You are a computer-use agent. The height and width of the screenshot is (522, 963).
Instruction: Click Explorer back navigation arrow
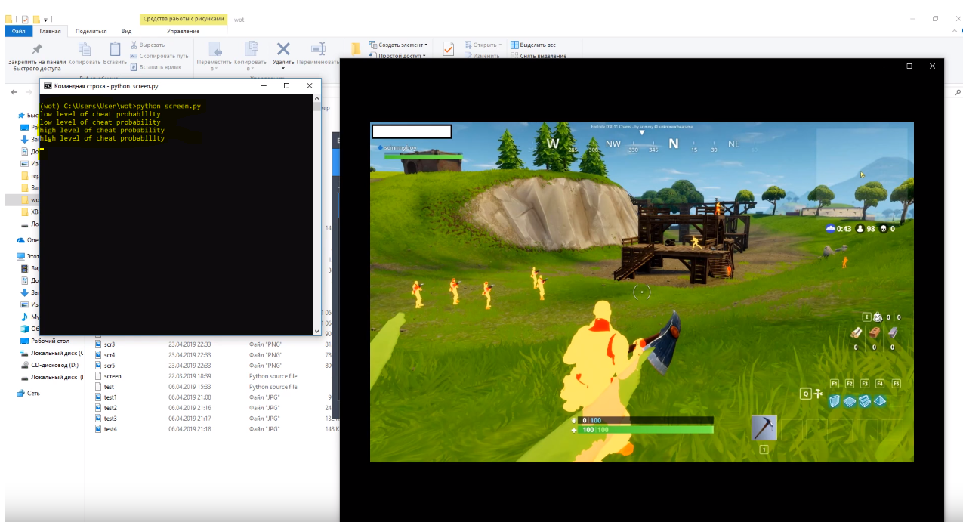16,91
